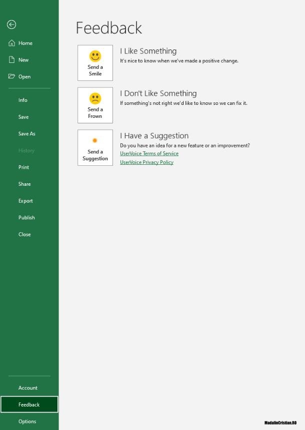Click the Home house icon
Viewport: 305px width, 430px height.
click(x=11, y=43)
